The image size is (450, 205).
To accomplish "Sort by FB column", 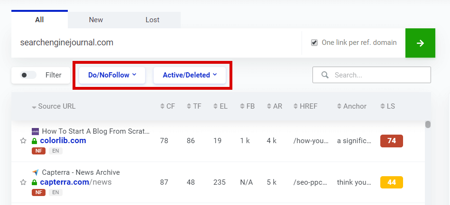I will tap(248, 106).
